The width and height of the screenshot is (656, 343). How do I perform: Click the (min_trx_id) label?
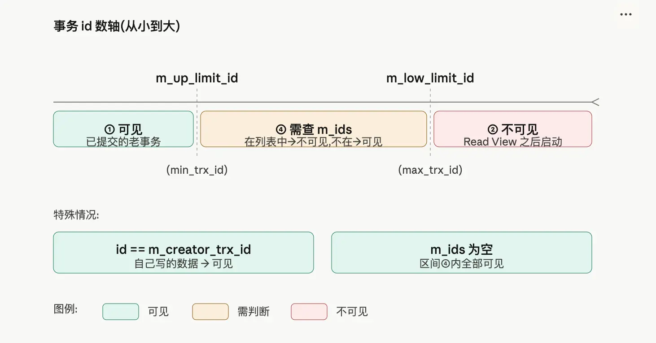point(197,170)
